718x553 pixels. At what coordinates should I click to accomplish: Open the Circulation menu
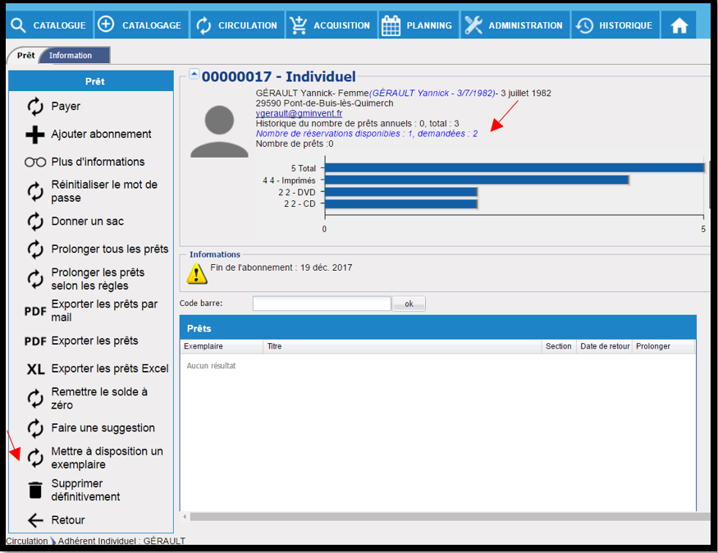tap(237, 25)
